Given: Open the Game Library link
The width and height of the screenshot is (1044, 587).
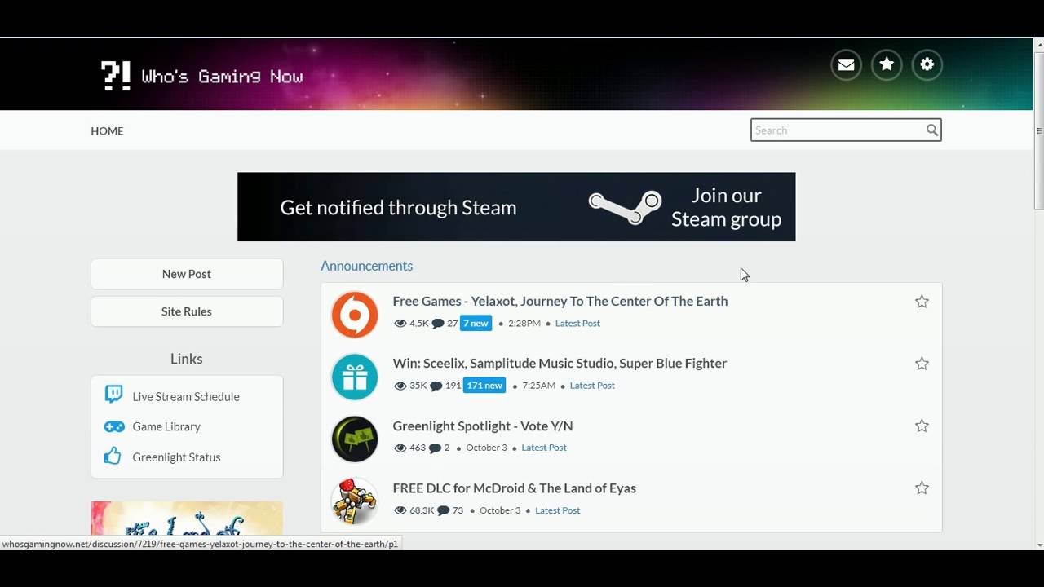Looking at the screenshot, I should pos(166,426).
